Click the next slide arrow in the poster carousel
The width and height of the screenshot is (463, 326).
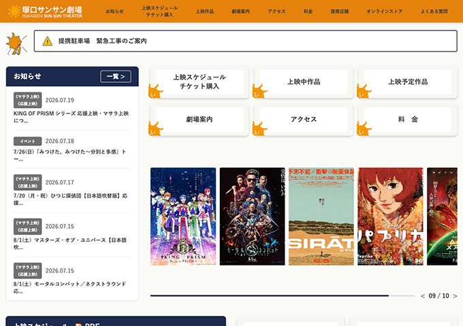455,296
